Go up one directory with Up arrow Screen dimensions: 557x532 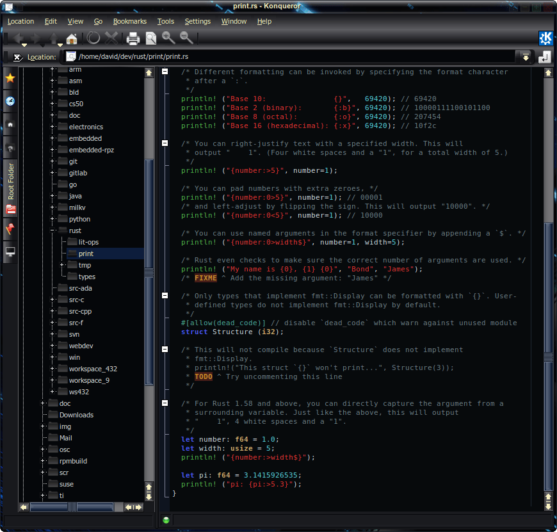tap(53, 38)
